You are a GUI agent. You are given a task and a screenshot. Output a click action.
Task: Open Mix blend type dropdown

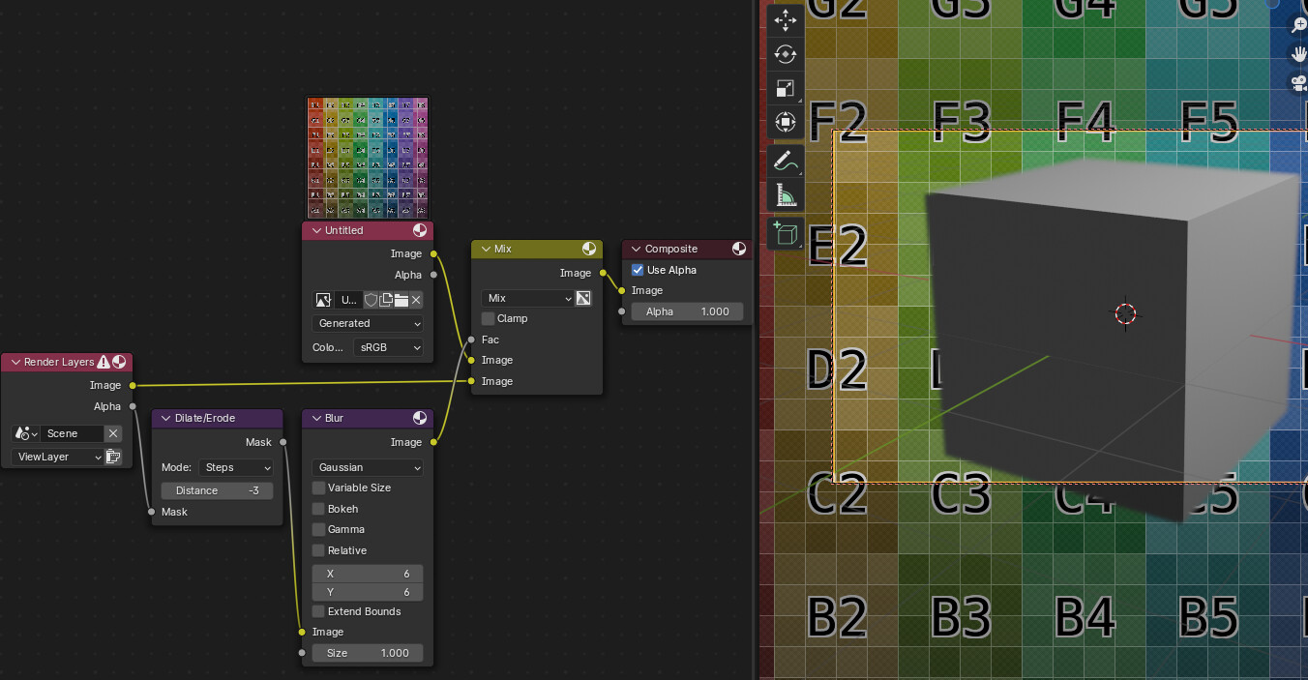[527, 298]
